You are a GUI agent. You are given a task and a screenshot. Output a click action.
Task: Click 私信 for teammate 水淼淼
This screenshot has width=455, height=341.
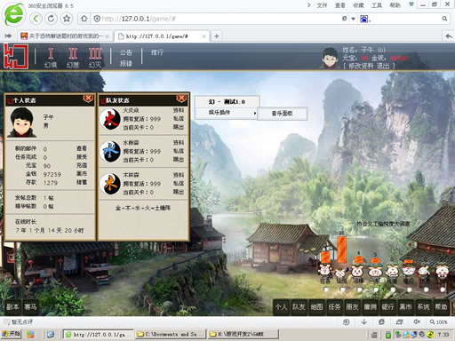pos(179,151)
